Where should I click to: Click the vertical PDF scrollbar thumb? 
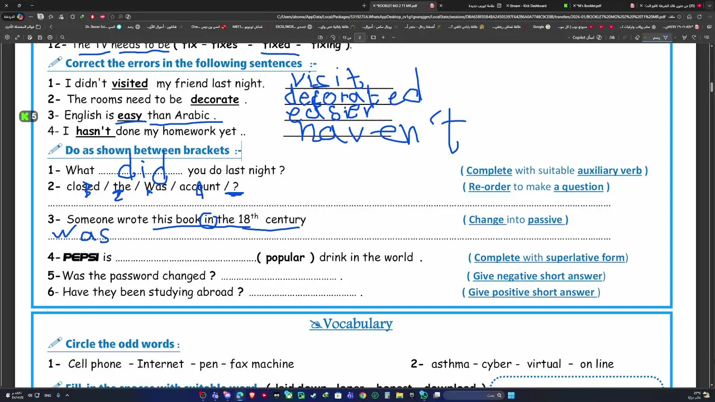pyautogui.click(x=712, y=88)
